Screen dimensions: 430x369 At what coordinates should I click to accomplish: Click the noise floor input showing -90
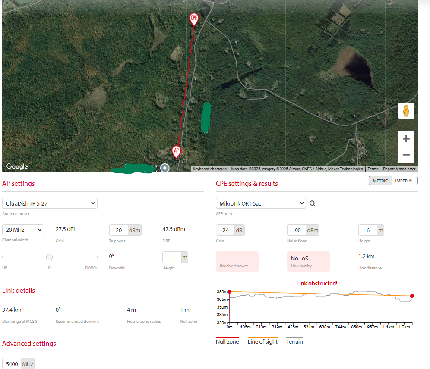pos(297,230)
